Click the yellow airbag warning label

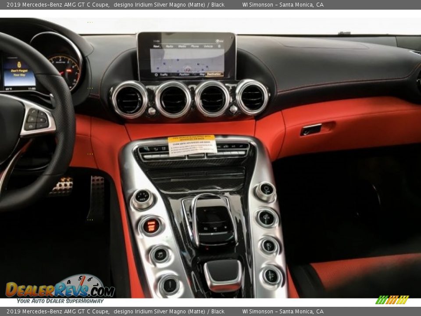click(x=192, y=145)
